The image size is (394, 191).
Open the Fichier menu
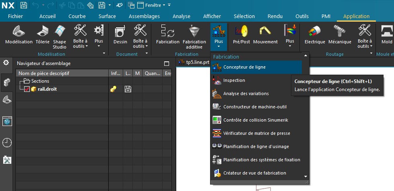tap(15, 16)
